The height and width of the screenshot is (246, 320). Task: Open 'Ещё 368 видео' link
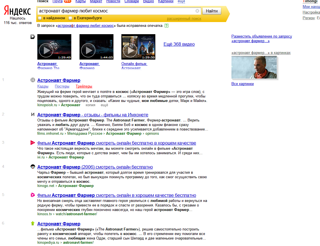[179, 44]
